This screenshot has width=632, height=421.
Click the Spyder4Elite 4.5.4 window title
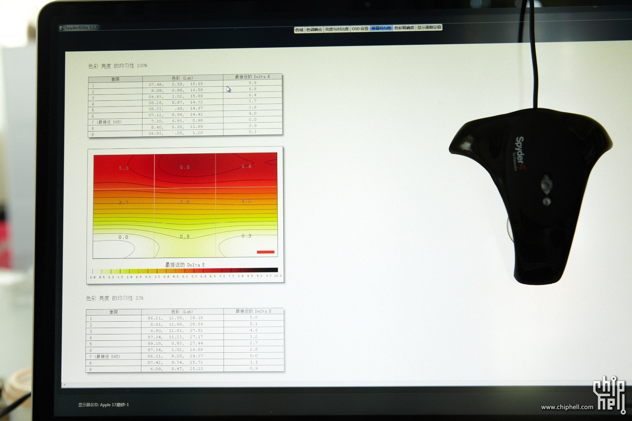(81, 28)
